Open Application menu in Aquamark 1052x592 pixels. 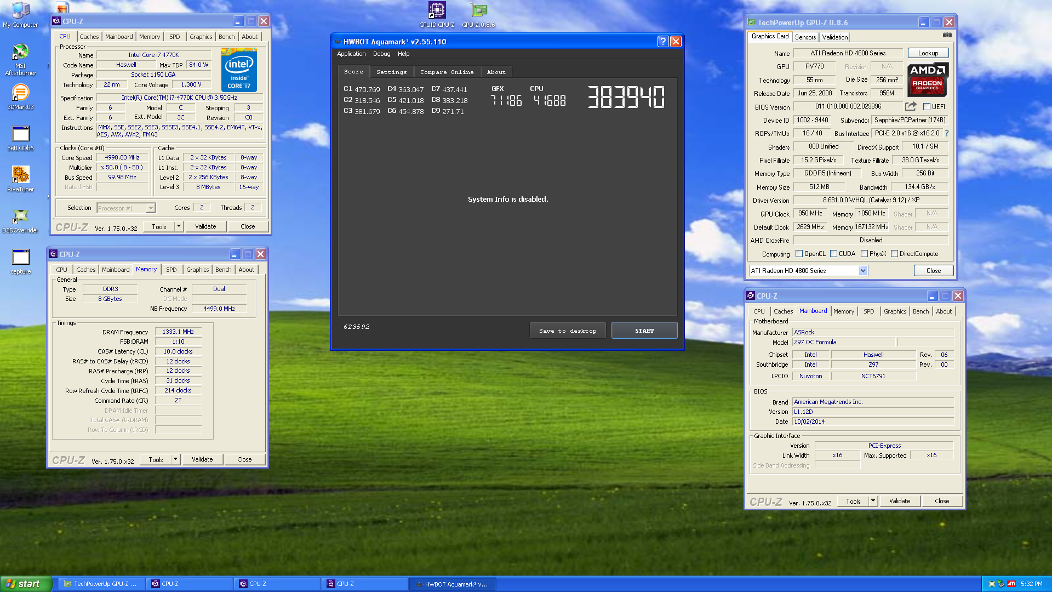(x=351, y=54)
